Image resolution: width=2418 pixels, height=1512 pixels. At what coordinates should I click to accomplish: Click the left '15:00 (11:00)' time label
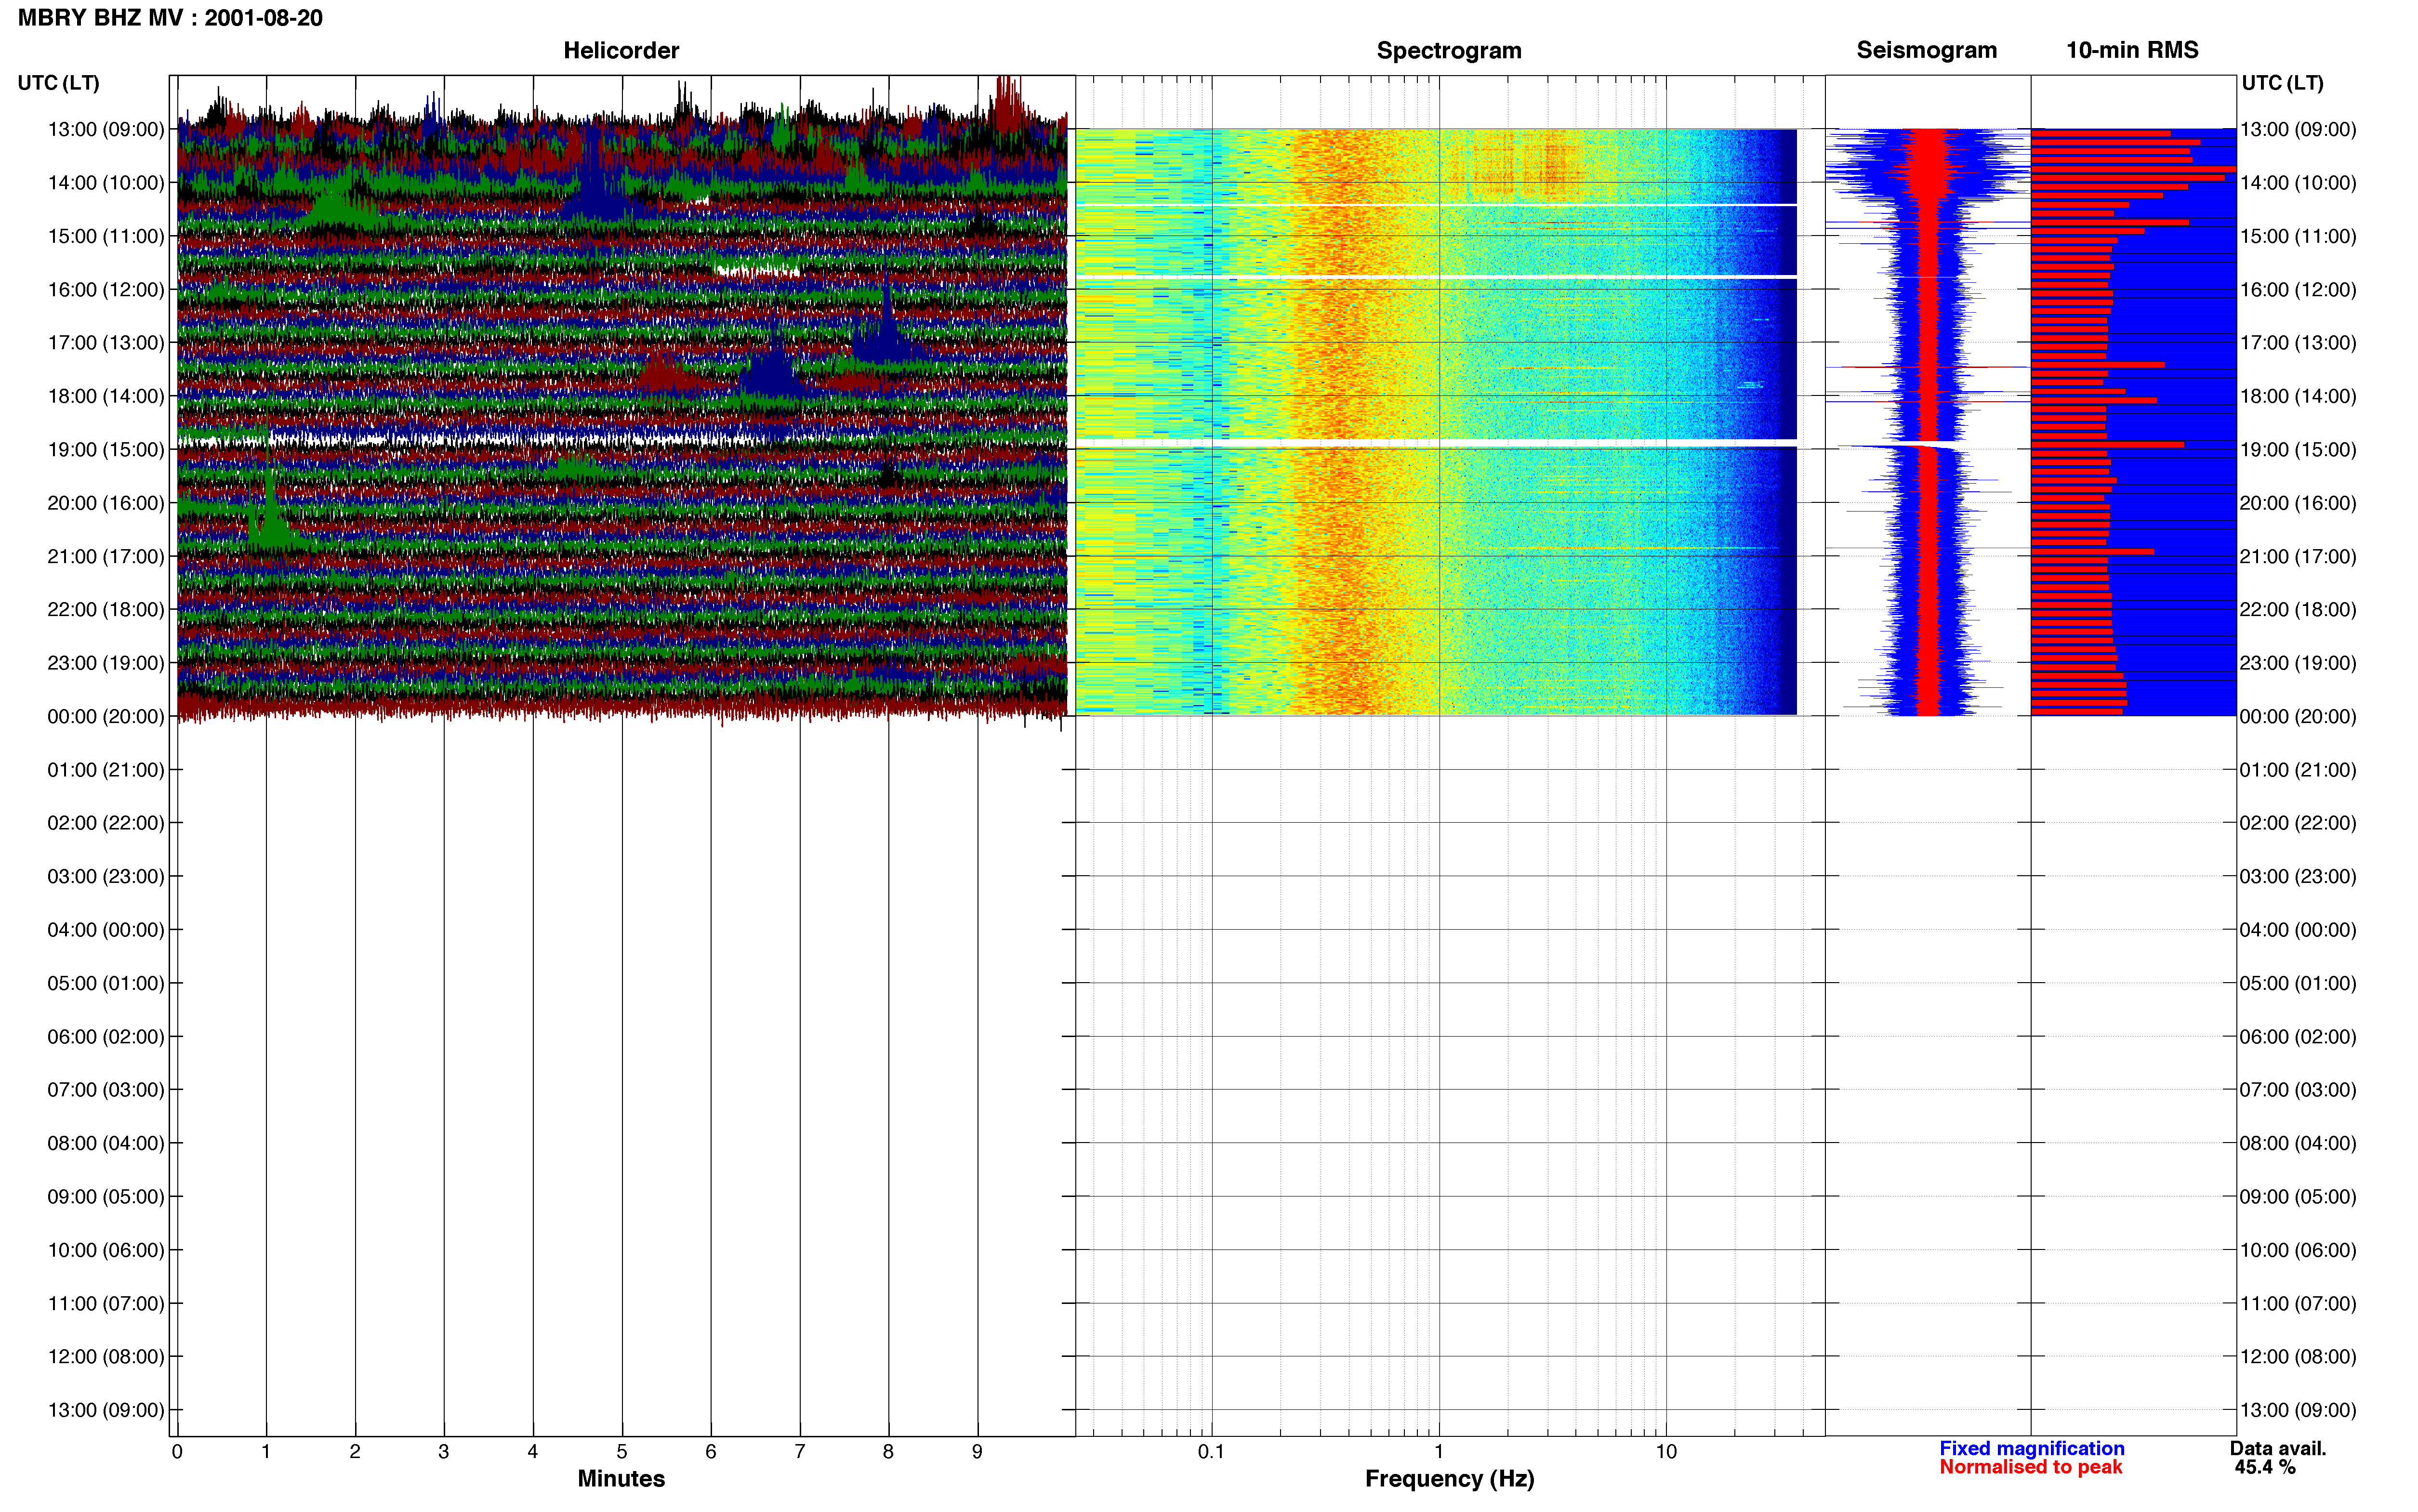[x=106, y=236]
